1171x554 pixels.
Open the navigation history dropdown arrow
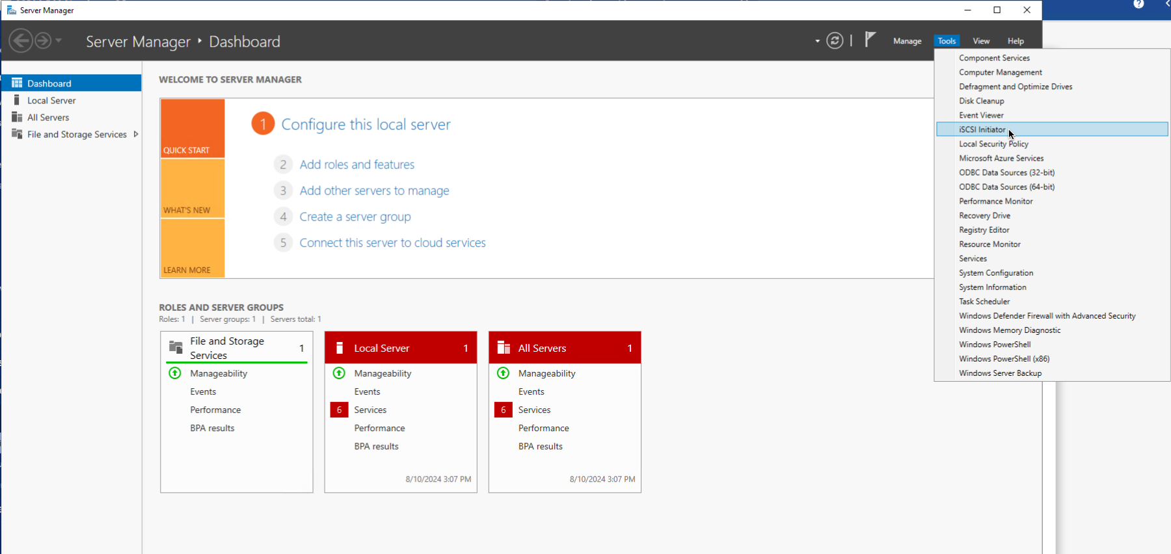(59, 41)
